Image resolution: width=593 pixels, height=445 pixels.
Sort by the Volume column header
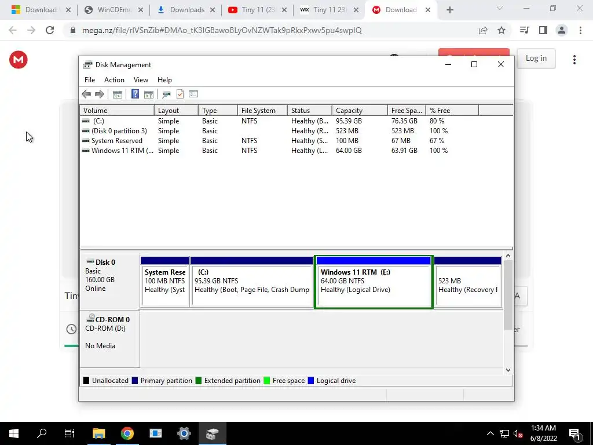[x=116, y=111]
